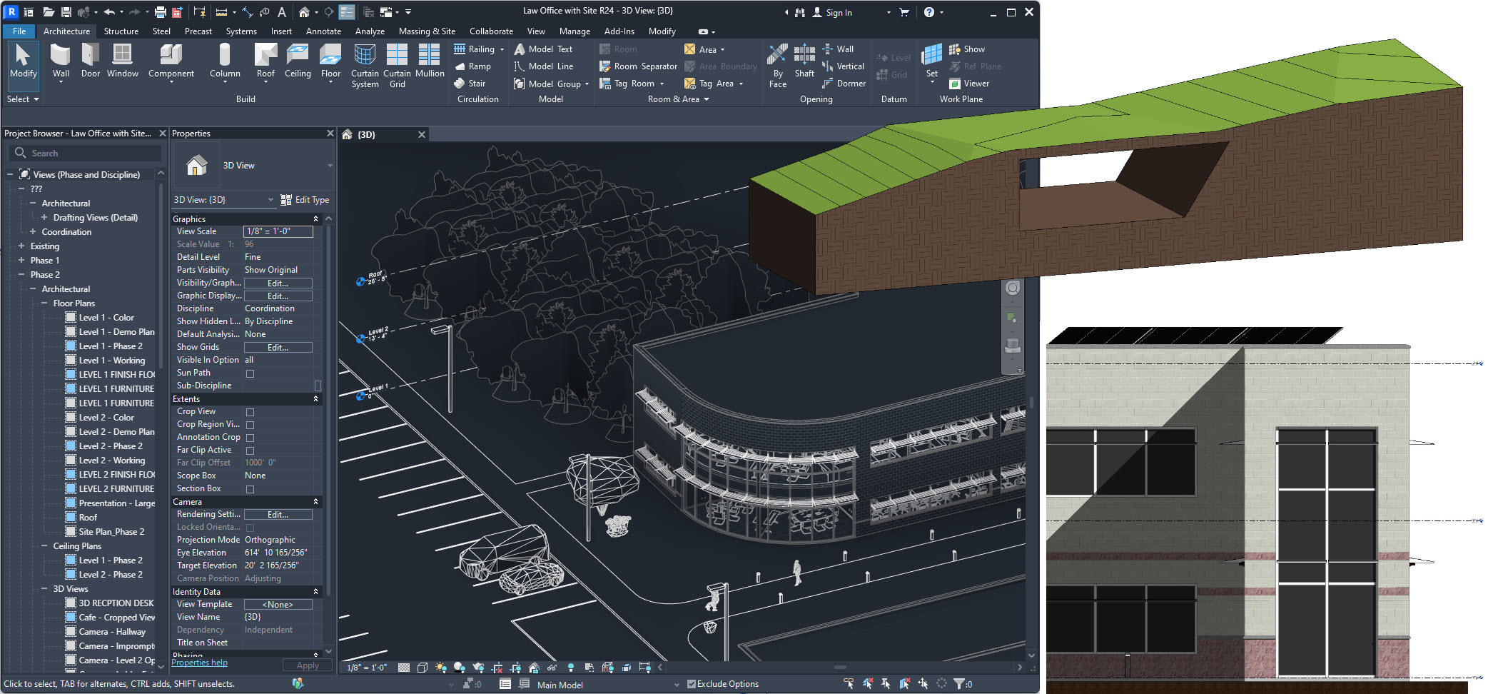Toggle the Section Box checkbox

pos(250,489)
